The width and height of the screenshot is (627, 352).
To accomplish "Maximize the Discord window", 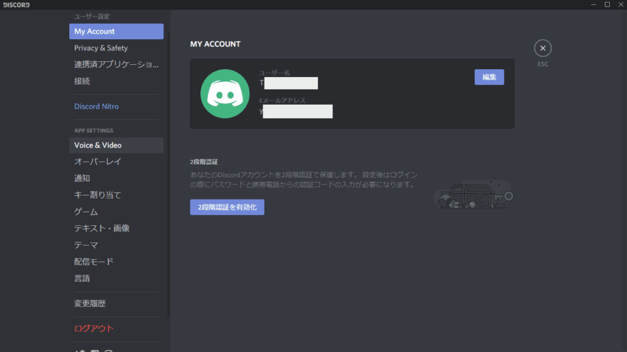I will tap(607, 4).
